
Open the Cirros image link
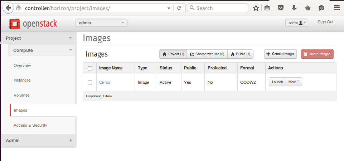tap(105, 82)
